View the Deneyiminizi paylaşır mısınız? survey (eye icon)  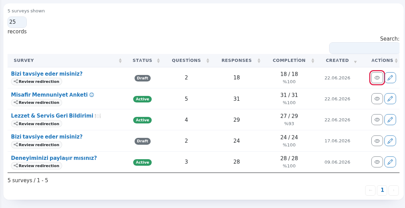(x=377, y=162)
